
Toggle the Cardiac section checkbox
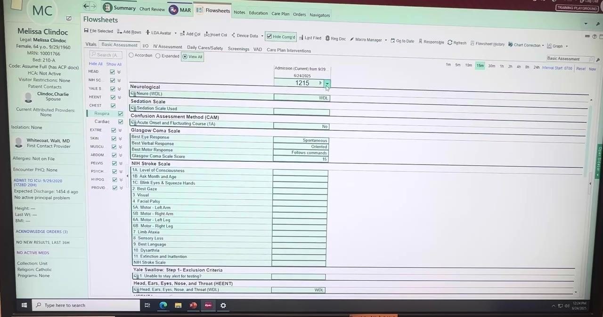[121, 122]
